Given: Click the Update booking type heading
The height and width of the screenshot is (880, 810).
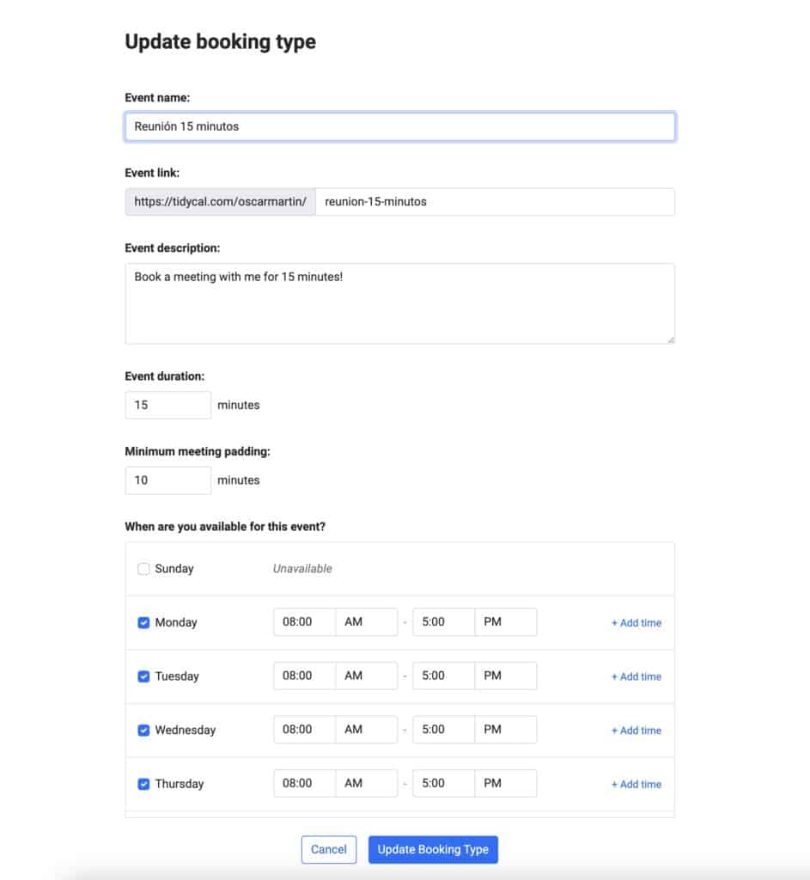Looking at the screenshot, I should tap(221, 42).
